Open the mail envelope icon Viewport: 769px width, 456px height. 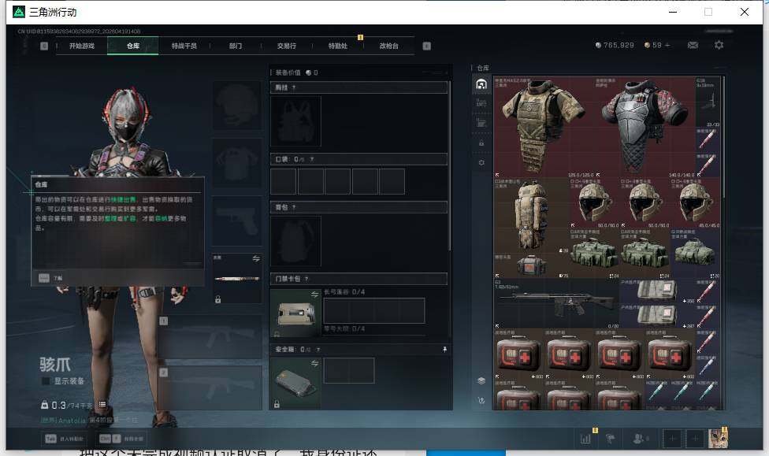click(693, 45)
